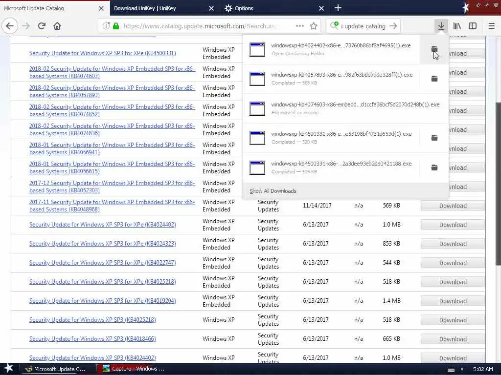This screenshot has width=501, height=375.
Task: Toggle the downloads panel arrow button
Action: pyautogui.click(x=441, y=26)
